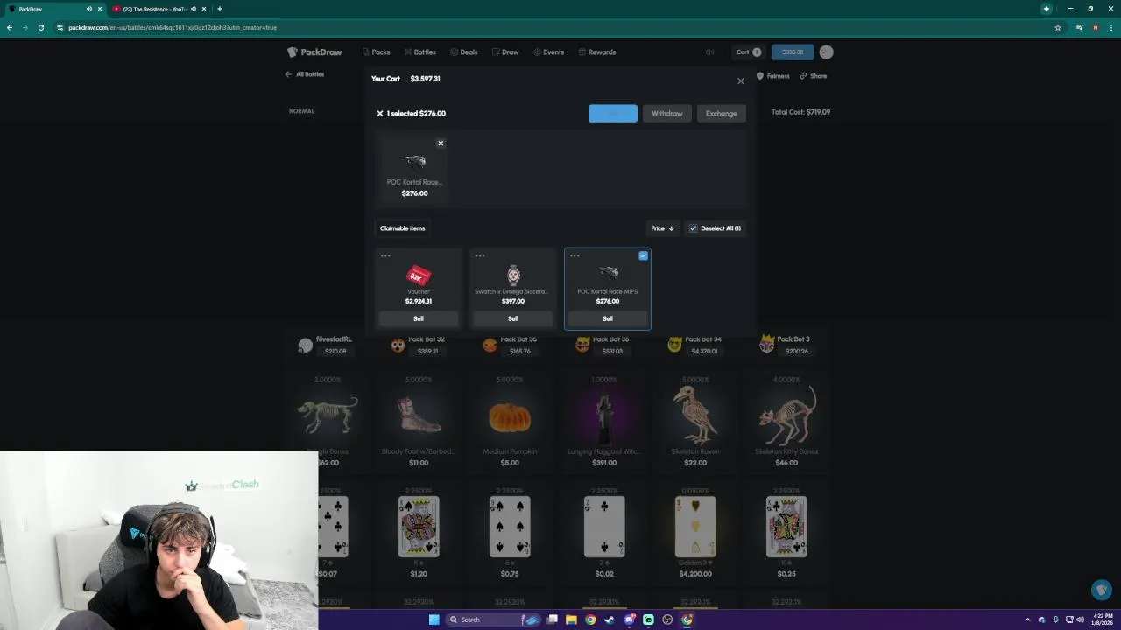Open the user avatar menu
The height and width of the screenshot is (630, 1121).
click(x=826, y=52)
